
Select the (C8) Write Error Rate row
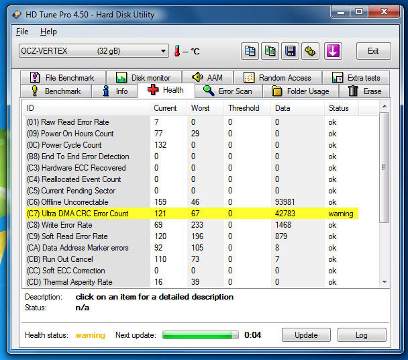[192, 225]
